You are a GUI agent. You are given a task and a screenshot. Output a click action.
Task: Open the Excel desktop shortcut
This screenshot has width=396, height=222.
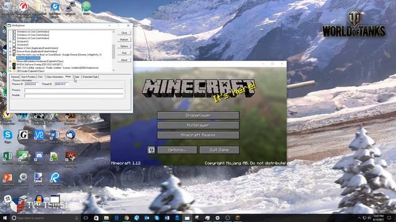click(7, 156)
